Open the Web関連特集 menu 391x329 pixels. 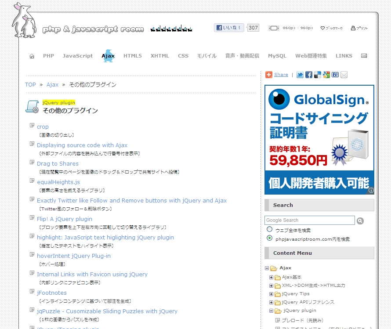coord(311,56)
